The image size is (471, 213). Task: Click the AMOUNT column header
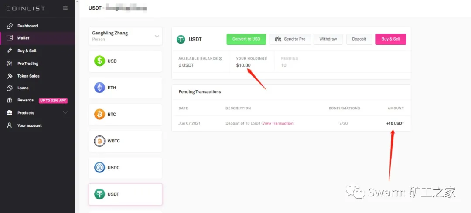(x=396, y=108)
